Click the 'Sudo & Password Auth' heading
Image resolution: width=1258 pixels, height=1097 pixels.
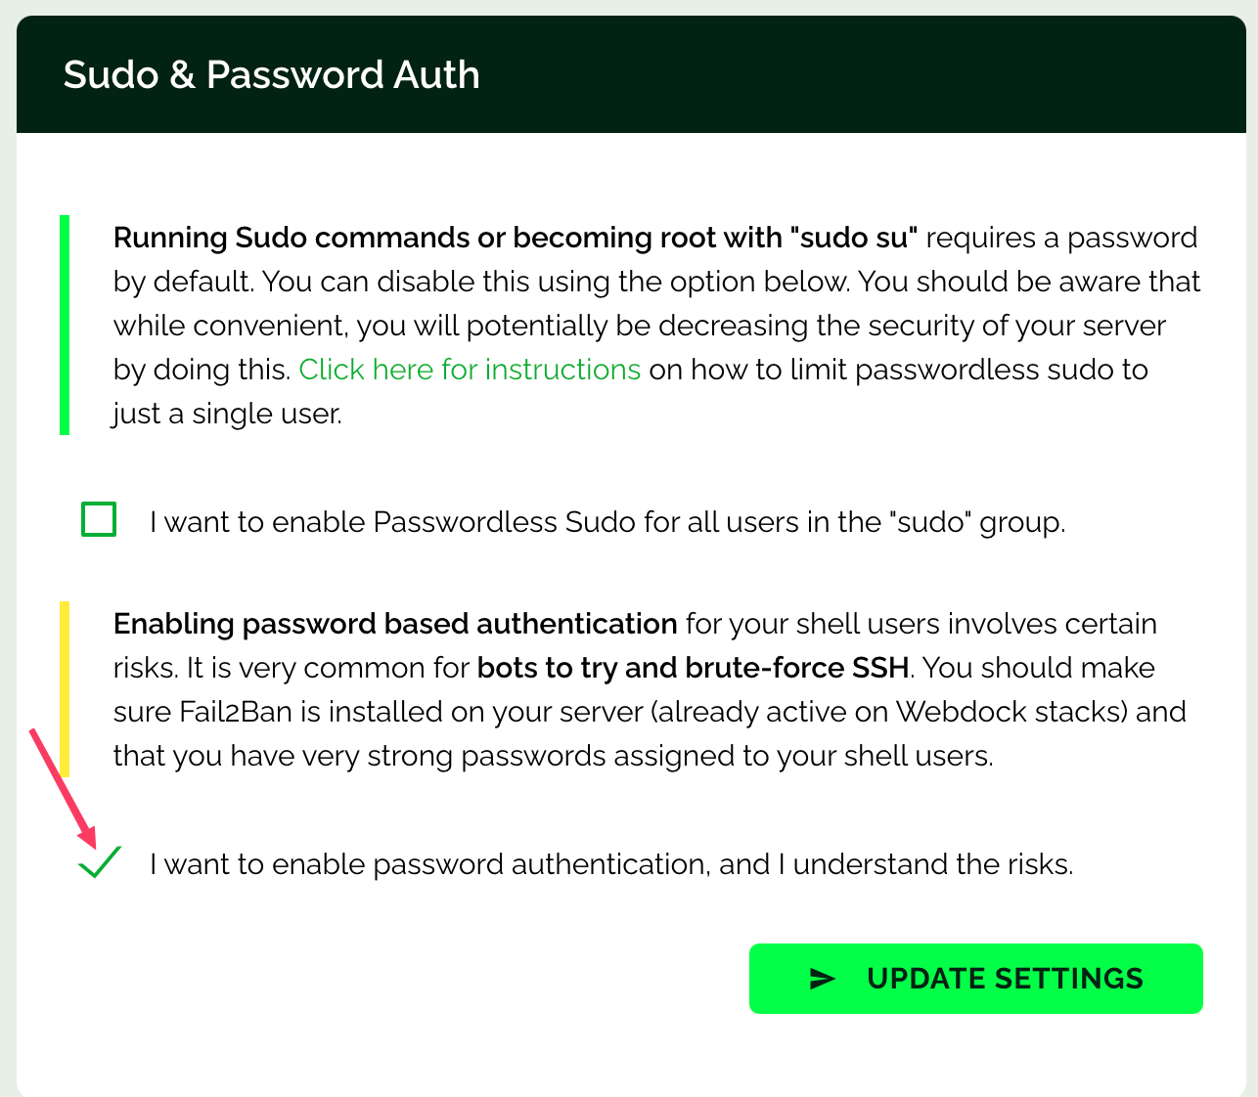pos(272,75)
